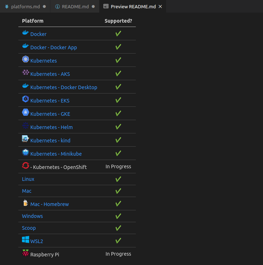The height and width of the screenshot is (265, 263).
Task: Click the Windows logo beside WSL2
Action: point(26,239)
